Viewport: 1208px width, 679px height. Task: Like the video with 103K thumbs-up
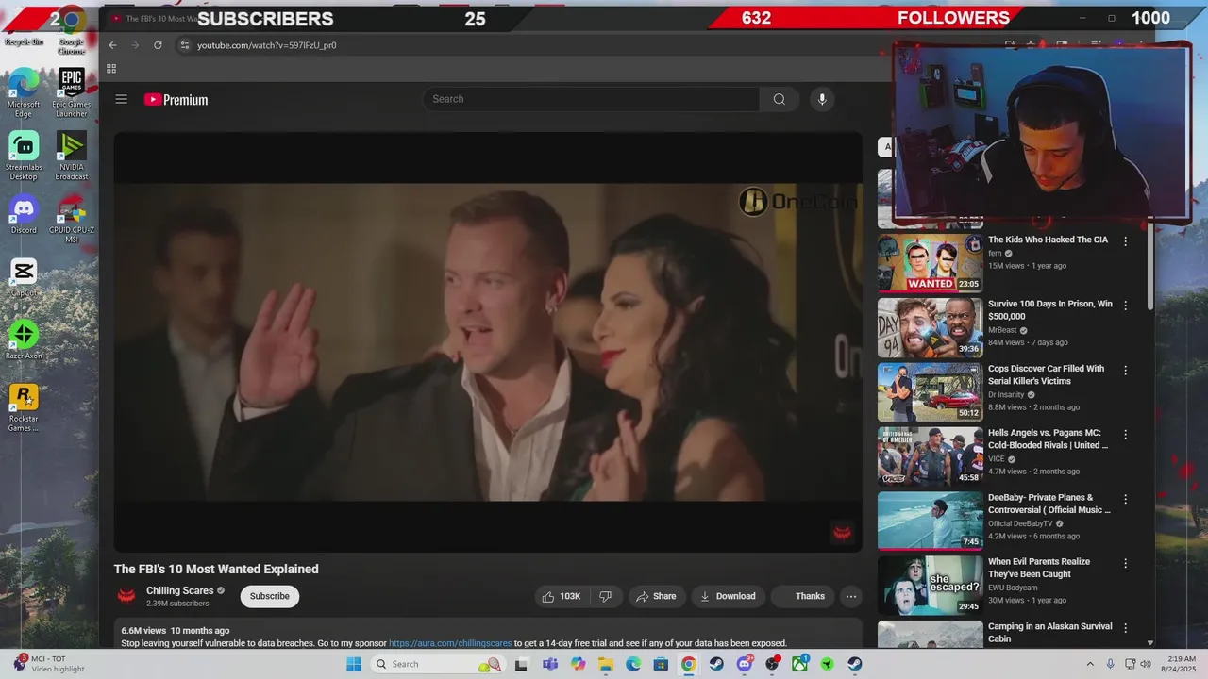point(562,596)
